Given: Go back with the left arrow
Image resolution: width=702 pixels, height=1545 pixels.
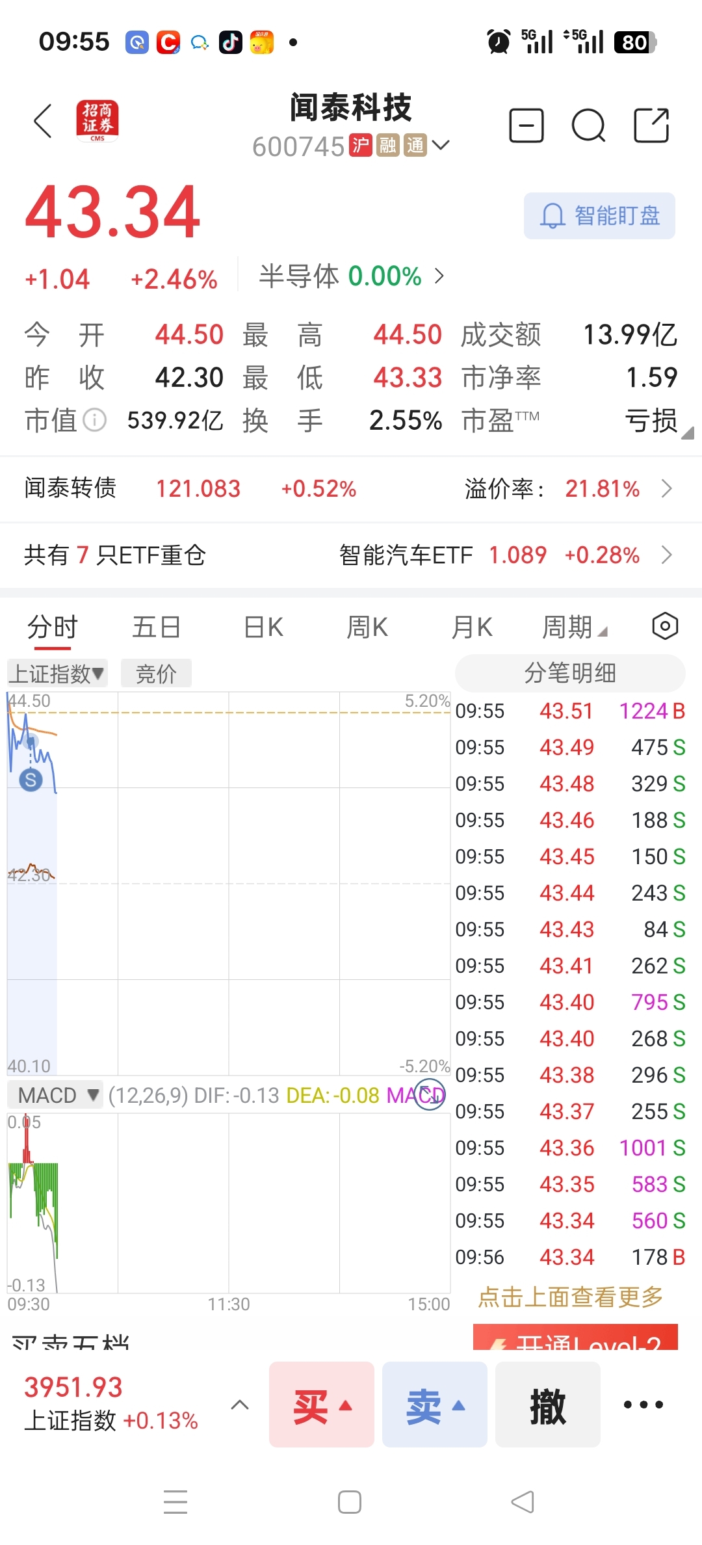Looking at the screenshot, I should pyautogui.click(x=43, y=122).
